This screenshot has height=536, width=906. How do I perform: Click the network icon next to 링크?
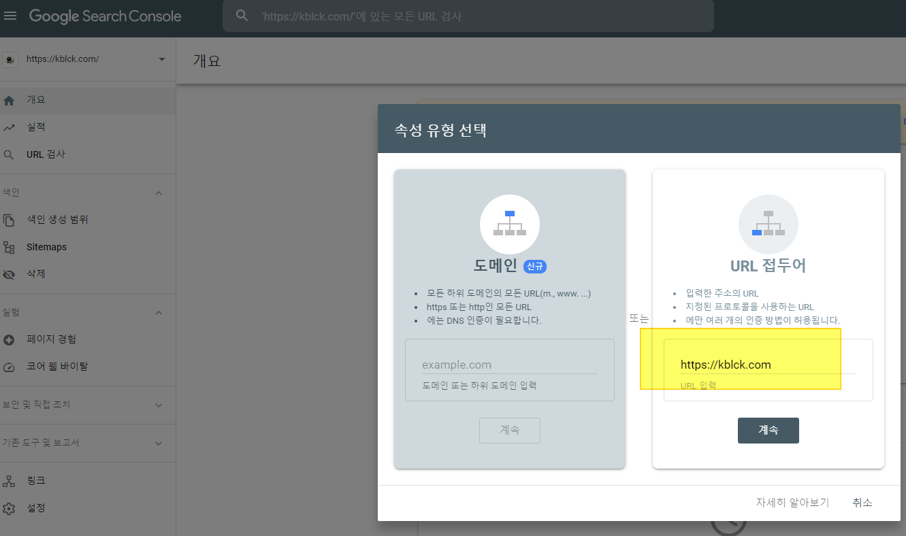click(x=9, y=481)
